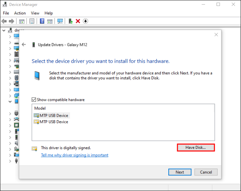Click the phone device image beside instructions
241x191 pixels.
(x=37, y=76)
